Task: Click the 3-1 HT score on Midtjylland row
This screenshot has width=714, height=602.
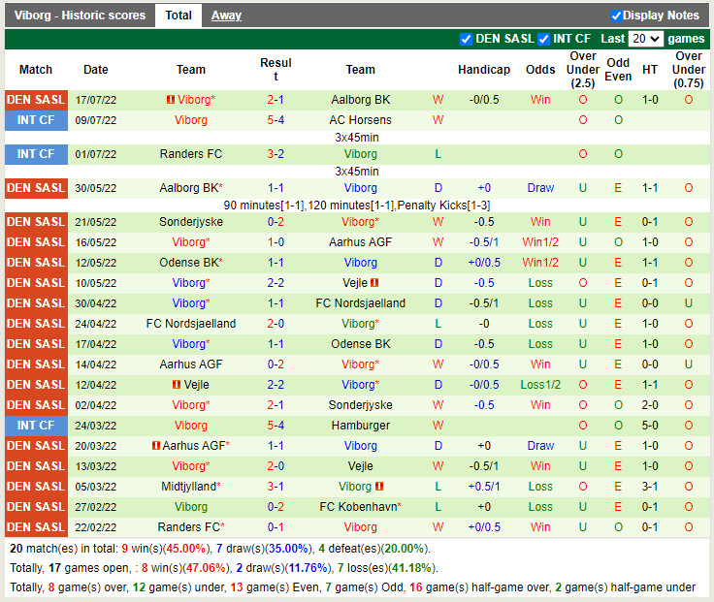Action: coord(650,487)
